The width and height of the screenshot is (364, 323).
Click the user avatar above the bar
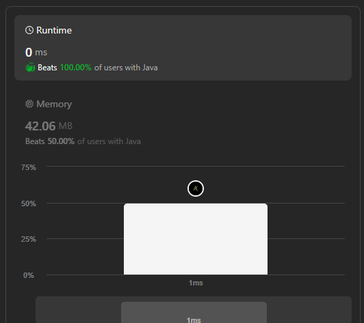click(196, 188)
